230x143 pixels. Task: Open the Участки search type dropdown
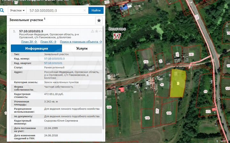click(17, 10)
